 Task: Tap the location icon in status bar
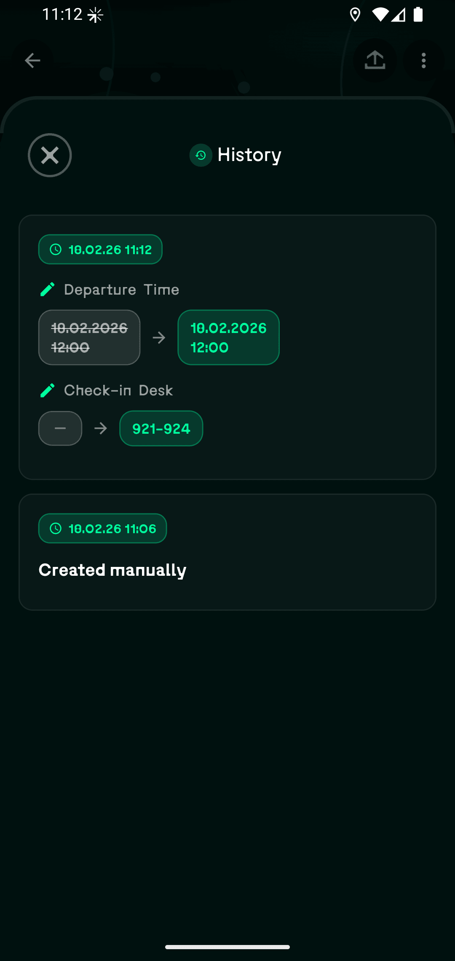pyautogui.click(x=355, y=15)
